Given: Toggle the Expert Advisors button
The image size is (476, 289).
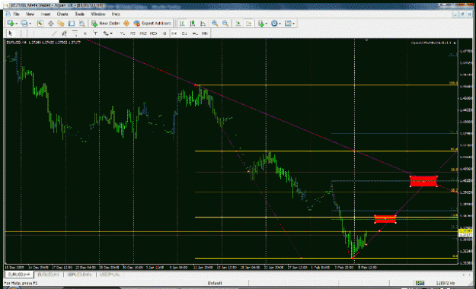Looking at the screenshot, I should point(152,23).
